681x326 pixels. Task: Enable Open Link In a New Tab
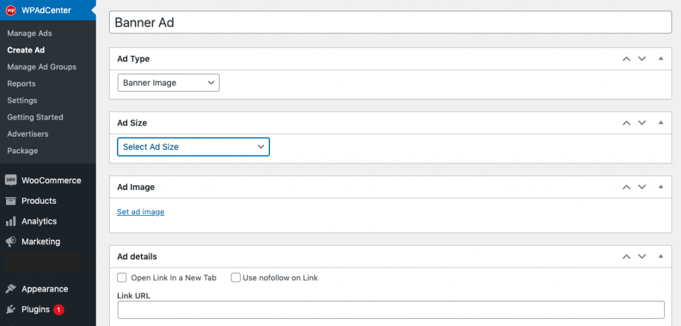(122, 278)
